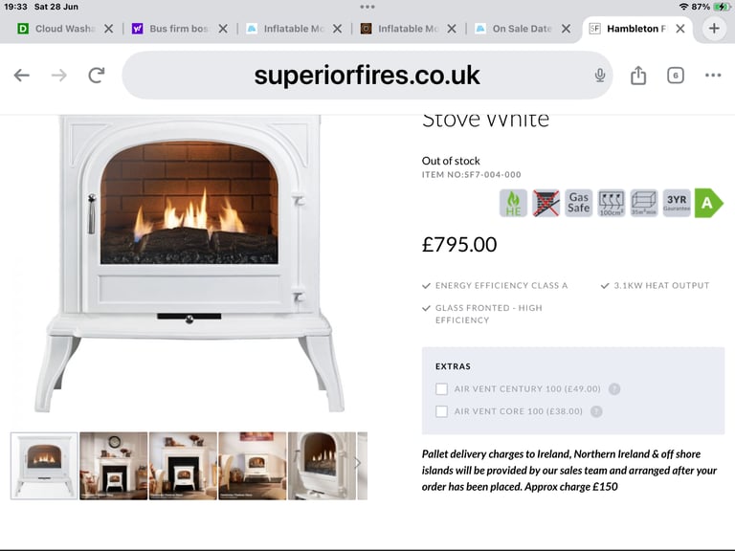The width and height of the screenshot is (735, 551).
Task: Reload the superiorfires.co.uk page
Action: [97, 75]
